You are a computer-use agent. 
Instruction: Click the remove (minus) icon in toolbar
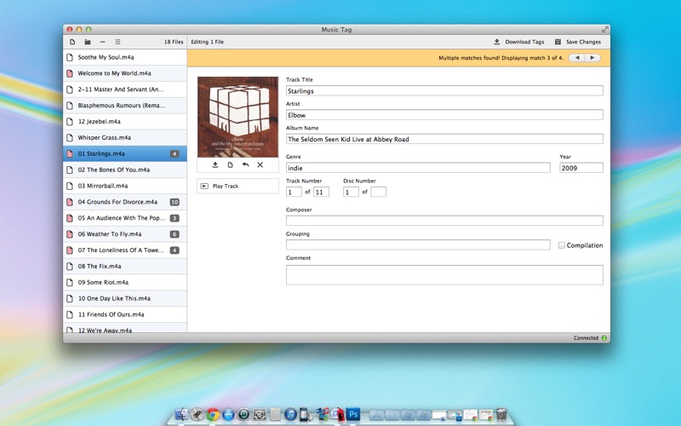coord(102,42)
